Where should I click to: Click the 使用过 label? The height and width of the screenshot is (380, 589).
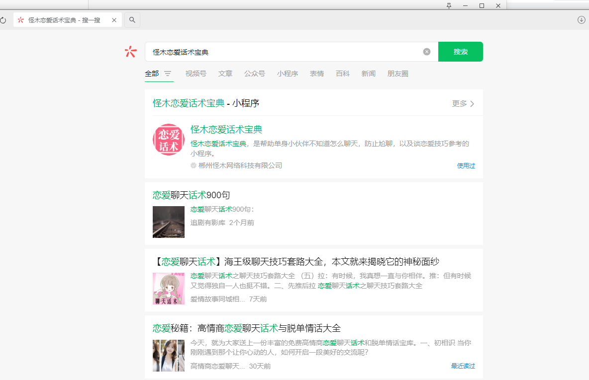(x=466, y=165)
